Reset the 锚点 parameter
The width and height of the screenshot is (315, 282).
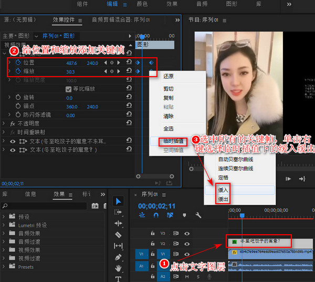point(129,106)
